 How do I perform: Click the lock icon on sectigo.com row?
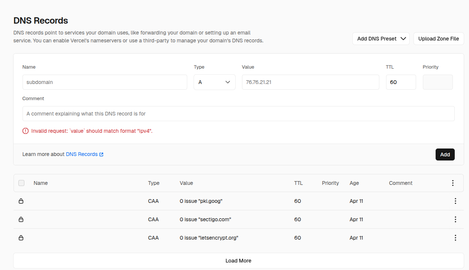pos(21,219)
